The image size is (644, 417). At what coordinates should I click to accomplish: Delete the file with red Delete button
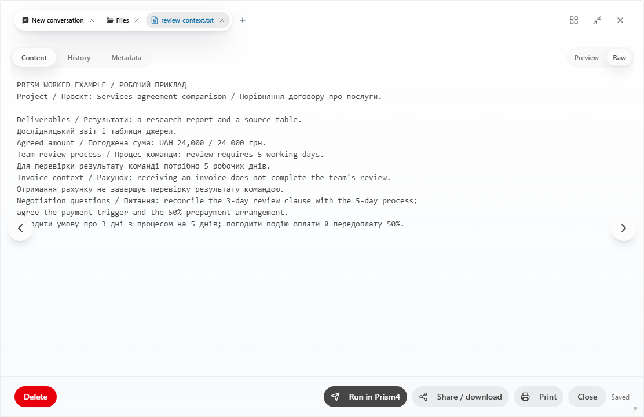(x=35, y=397)
